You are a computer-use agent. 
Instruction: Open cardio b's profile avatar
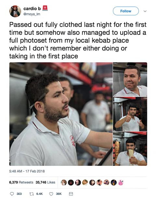15,11
